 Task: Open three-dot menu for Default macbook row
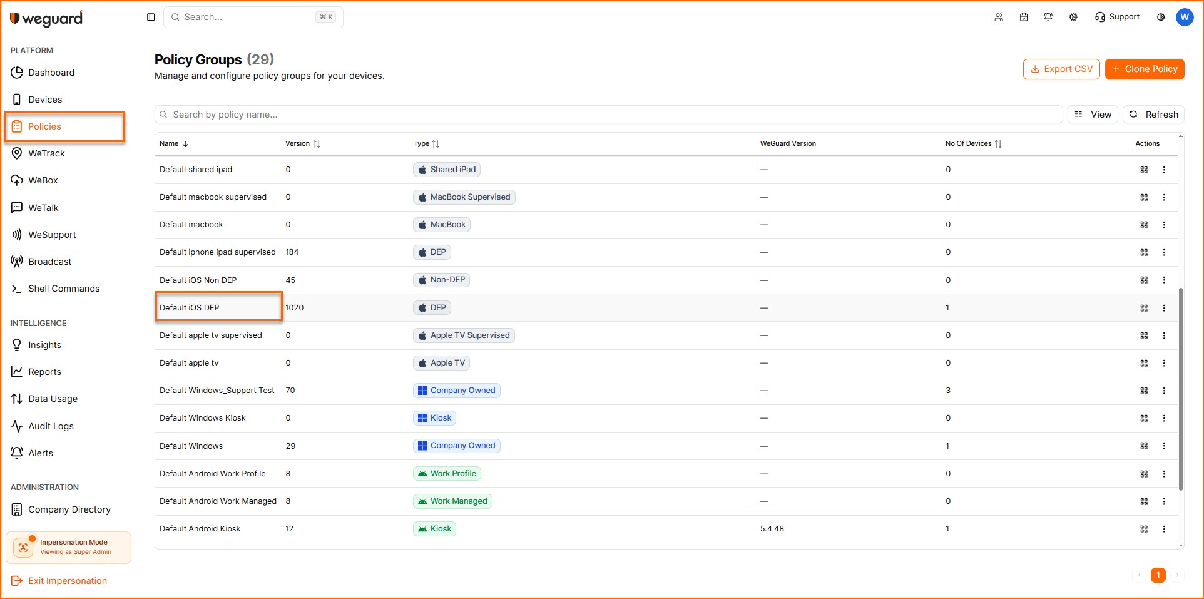(1164, 225)
